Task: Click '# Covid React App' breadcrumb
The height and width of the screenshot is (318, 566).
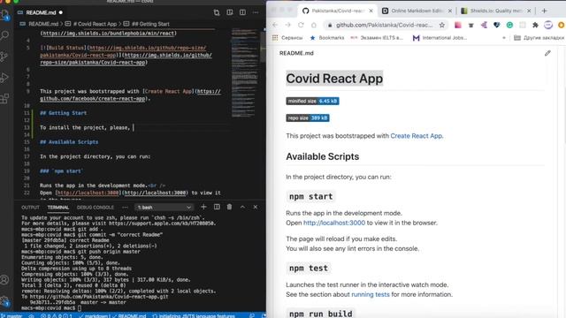Action: [95, 24]
